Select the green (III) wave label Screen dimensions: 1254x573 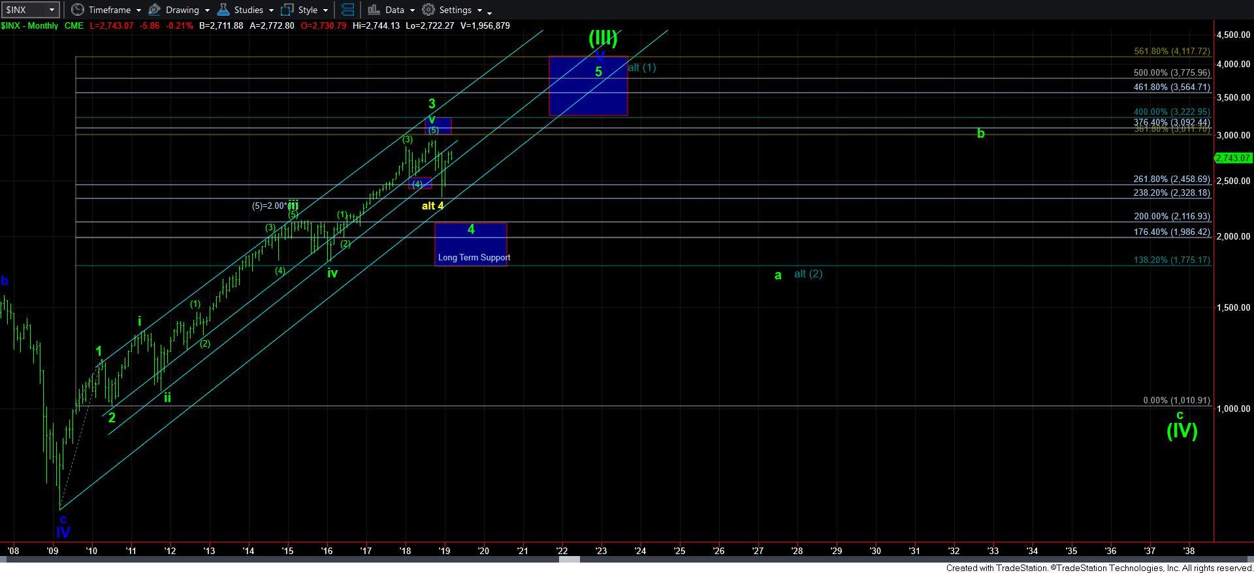point(603,37)
